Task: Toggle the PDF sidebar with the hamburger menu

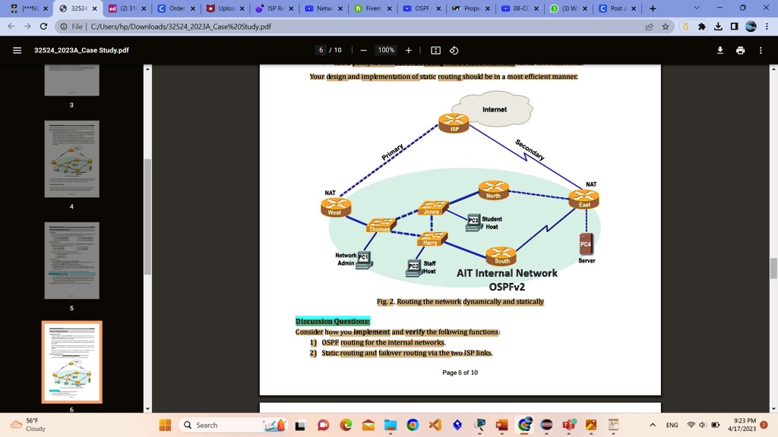Action: point(17,50)
